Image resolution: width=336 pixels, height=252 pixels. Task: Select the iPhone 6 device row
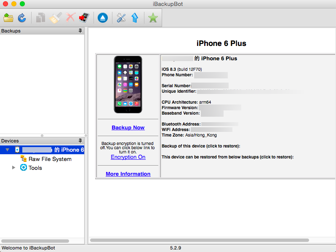pos(42,150)
